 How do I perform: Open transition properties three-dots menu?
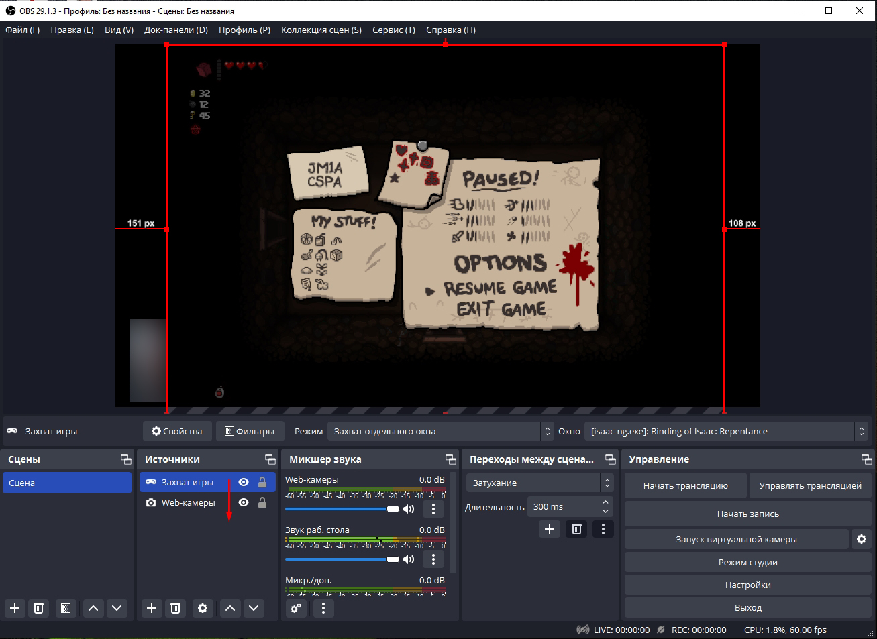click(603, 529)
